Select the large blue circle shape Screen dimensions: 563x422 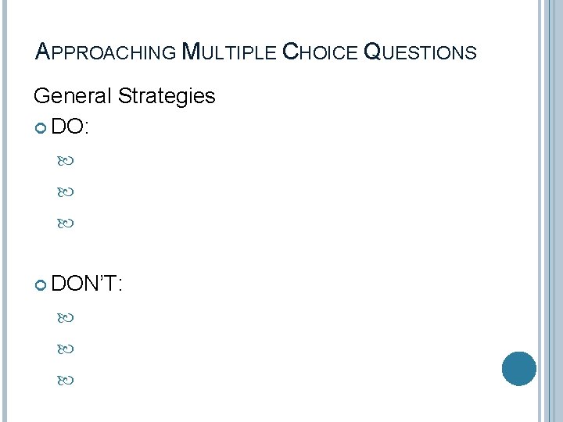(x=519, y=369)
